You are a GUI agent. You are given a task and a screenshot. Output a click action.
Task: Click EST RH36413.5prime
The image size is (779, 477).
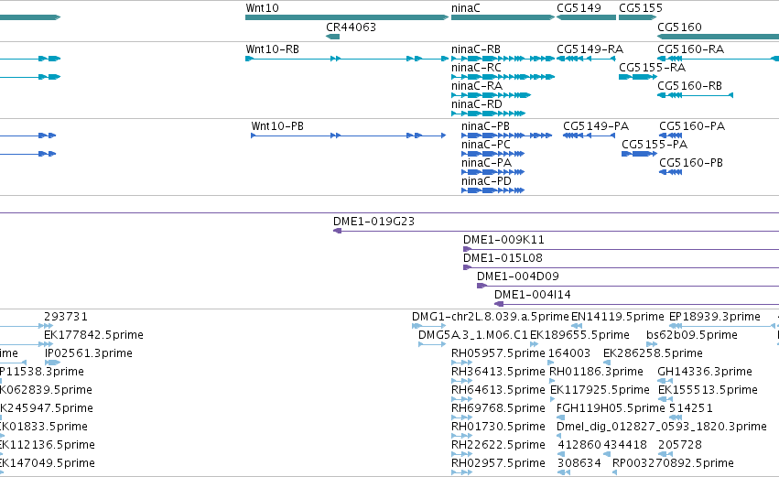(x=461, y=381)
